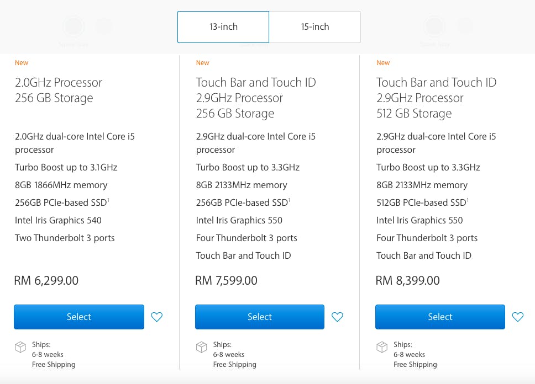Click '512GB PCIe-based SSD' text
Viewport: 535px width, 384px height.
tap(422, 202)
